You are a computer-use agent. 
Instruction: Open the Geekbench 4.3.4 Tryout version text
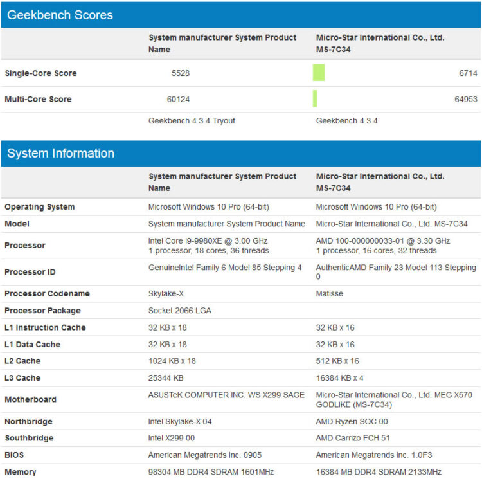coord(192,121)
